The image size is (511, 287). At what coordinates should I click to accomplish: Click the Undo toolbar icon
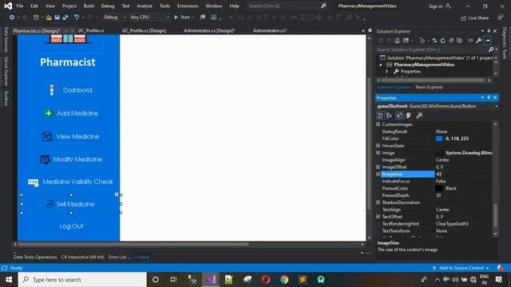[77, 18]
